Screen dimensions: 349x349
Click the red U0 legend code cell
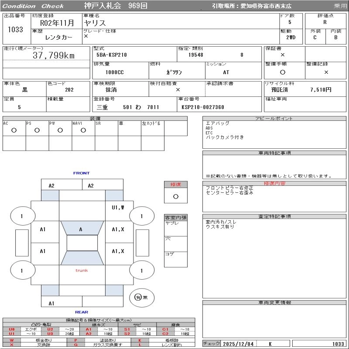tap(12, 329)
